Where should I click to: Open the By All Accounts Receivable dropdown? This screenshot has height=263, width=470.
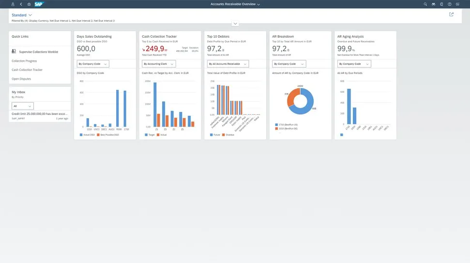(227, 64)
